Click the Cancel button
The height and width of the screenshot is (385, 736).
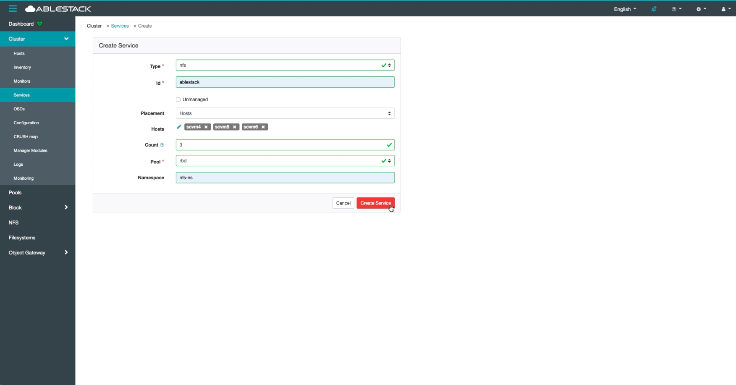pos(343,203)
